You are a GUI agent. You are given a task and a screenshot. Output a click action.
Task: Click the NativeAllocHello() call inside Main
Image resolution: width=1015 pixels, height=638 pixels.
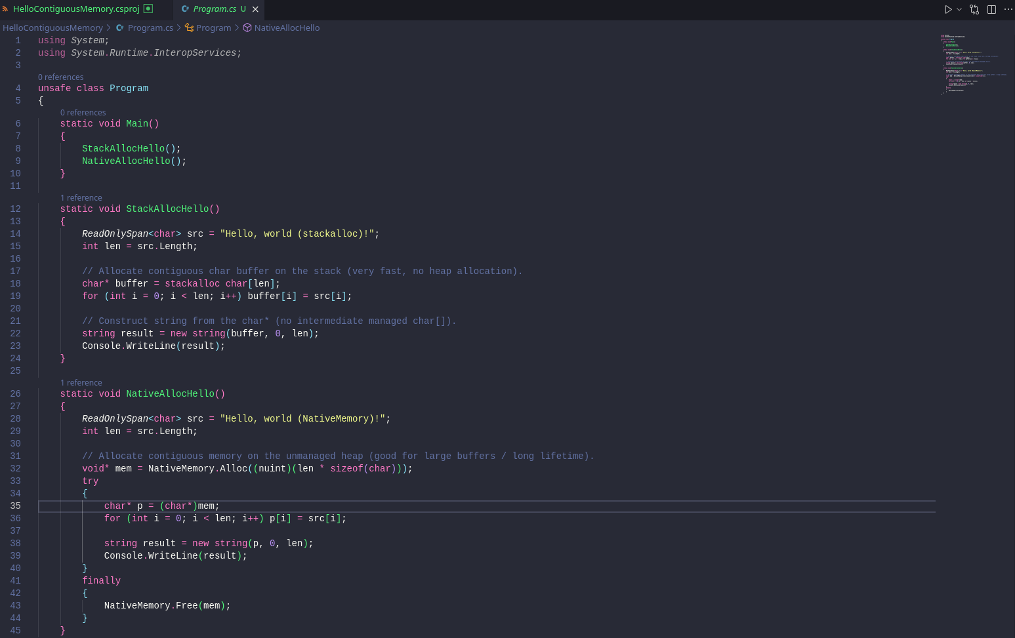click(134, 161)
